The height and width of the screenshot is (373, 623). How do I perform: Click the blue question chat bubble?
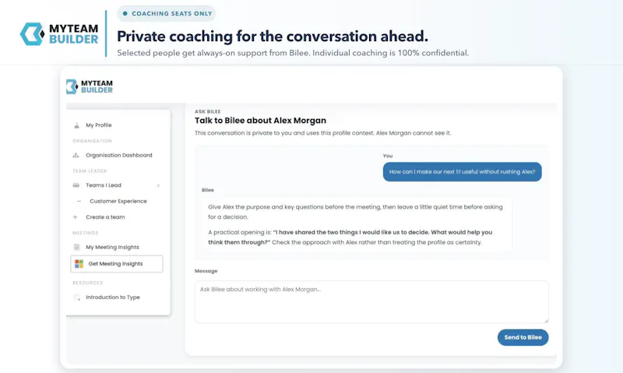click(462, 171)
